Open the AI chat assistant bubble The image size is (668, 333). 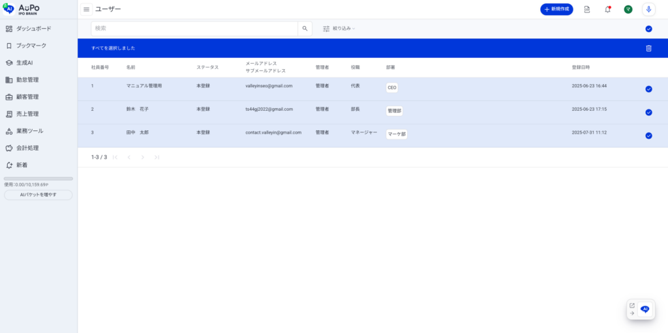645,310
